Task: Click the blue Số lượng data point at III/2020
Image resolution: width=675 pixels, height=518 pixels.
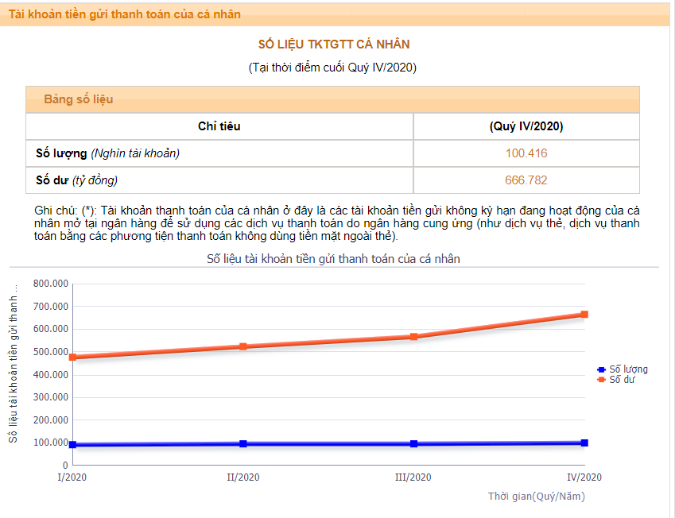Action: [x=413, y=443]
